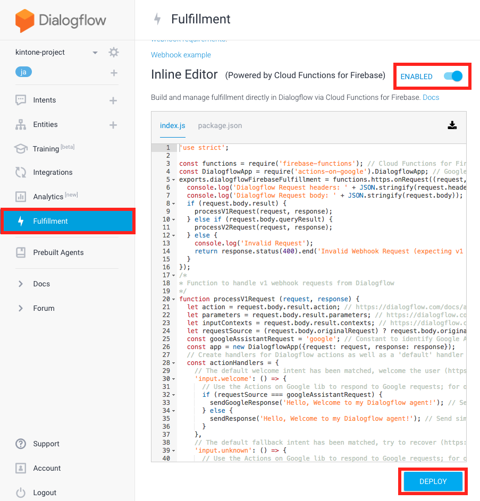Collapse code fold arrow on line 30
Screen dimensions: 480x501
coord(174,379)
